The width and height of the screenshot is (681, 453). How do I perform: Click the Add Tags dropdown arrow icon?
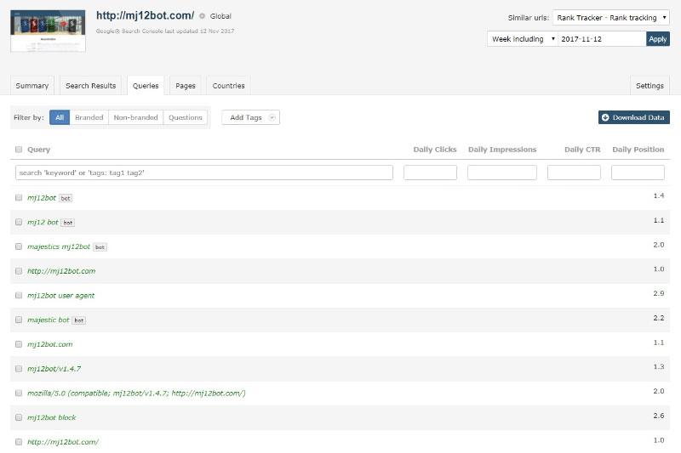[x=272, y=117]
